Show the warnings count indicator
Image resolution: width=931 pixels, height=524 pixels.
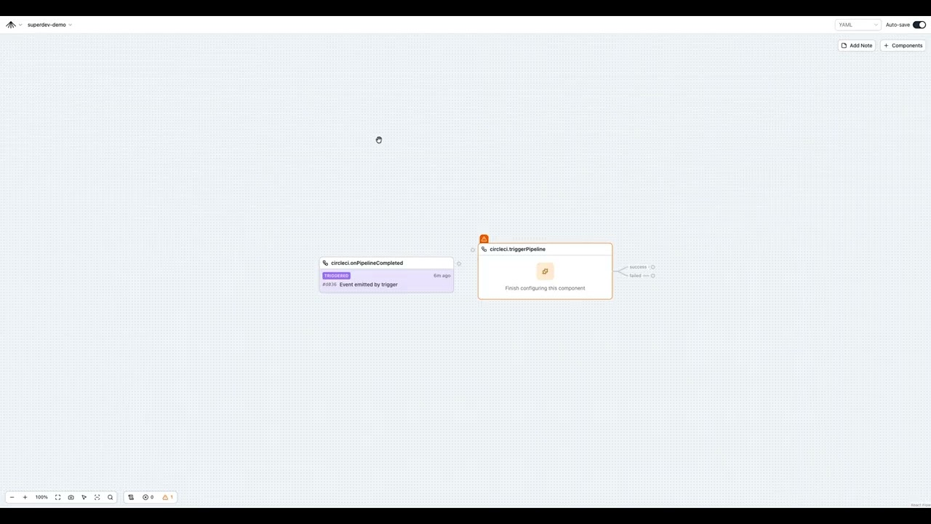tap(167, 497)
